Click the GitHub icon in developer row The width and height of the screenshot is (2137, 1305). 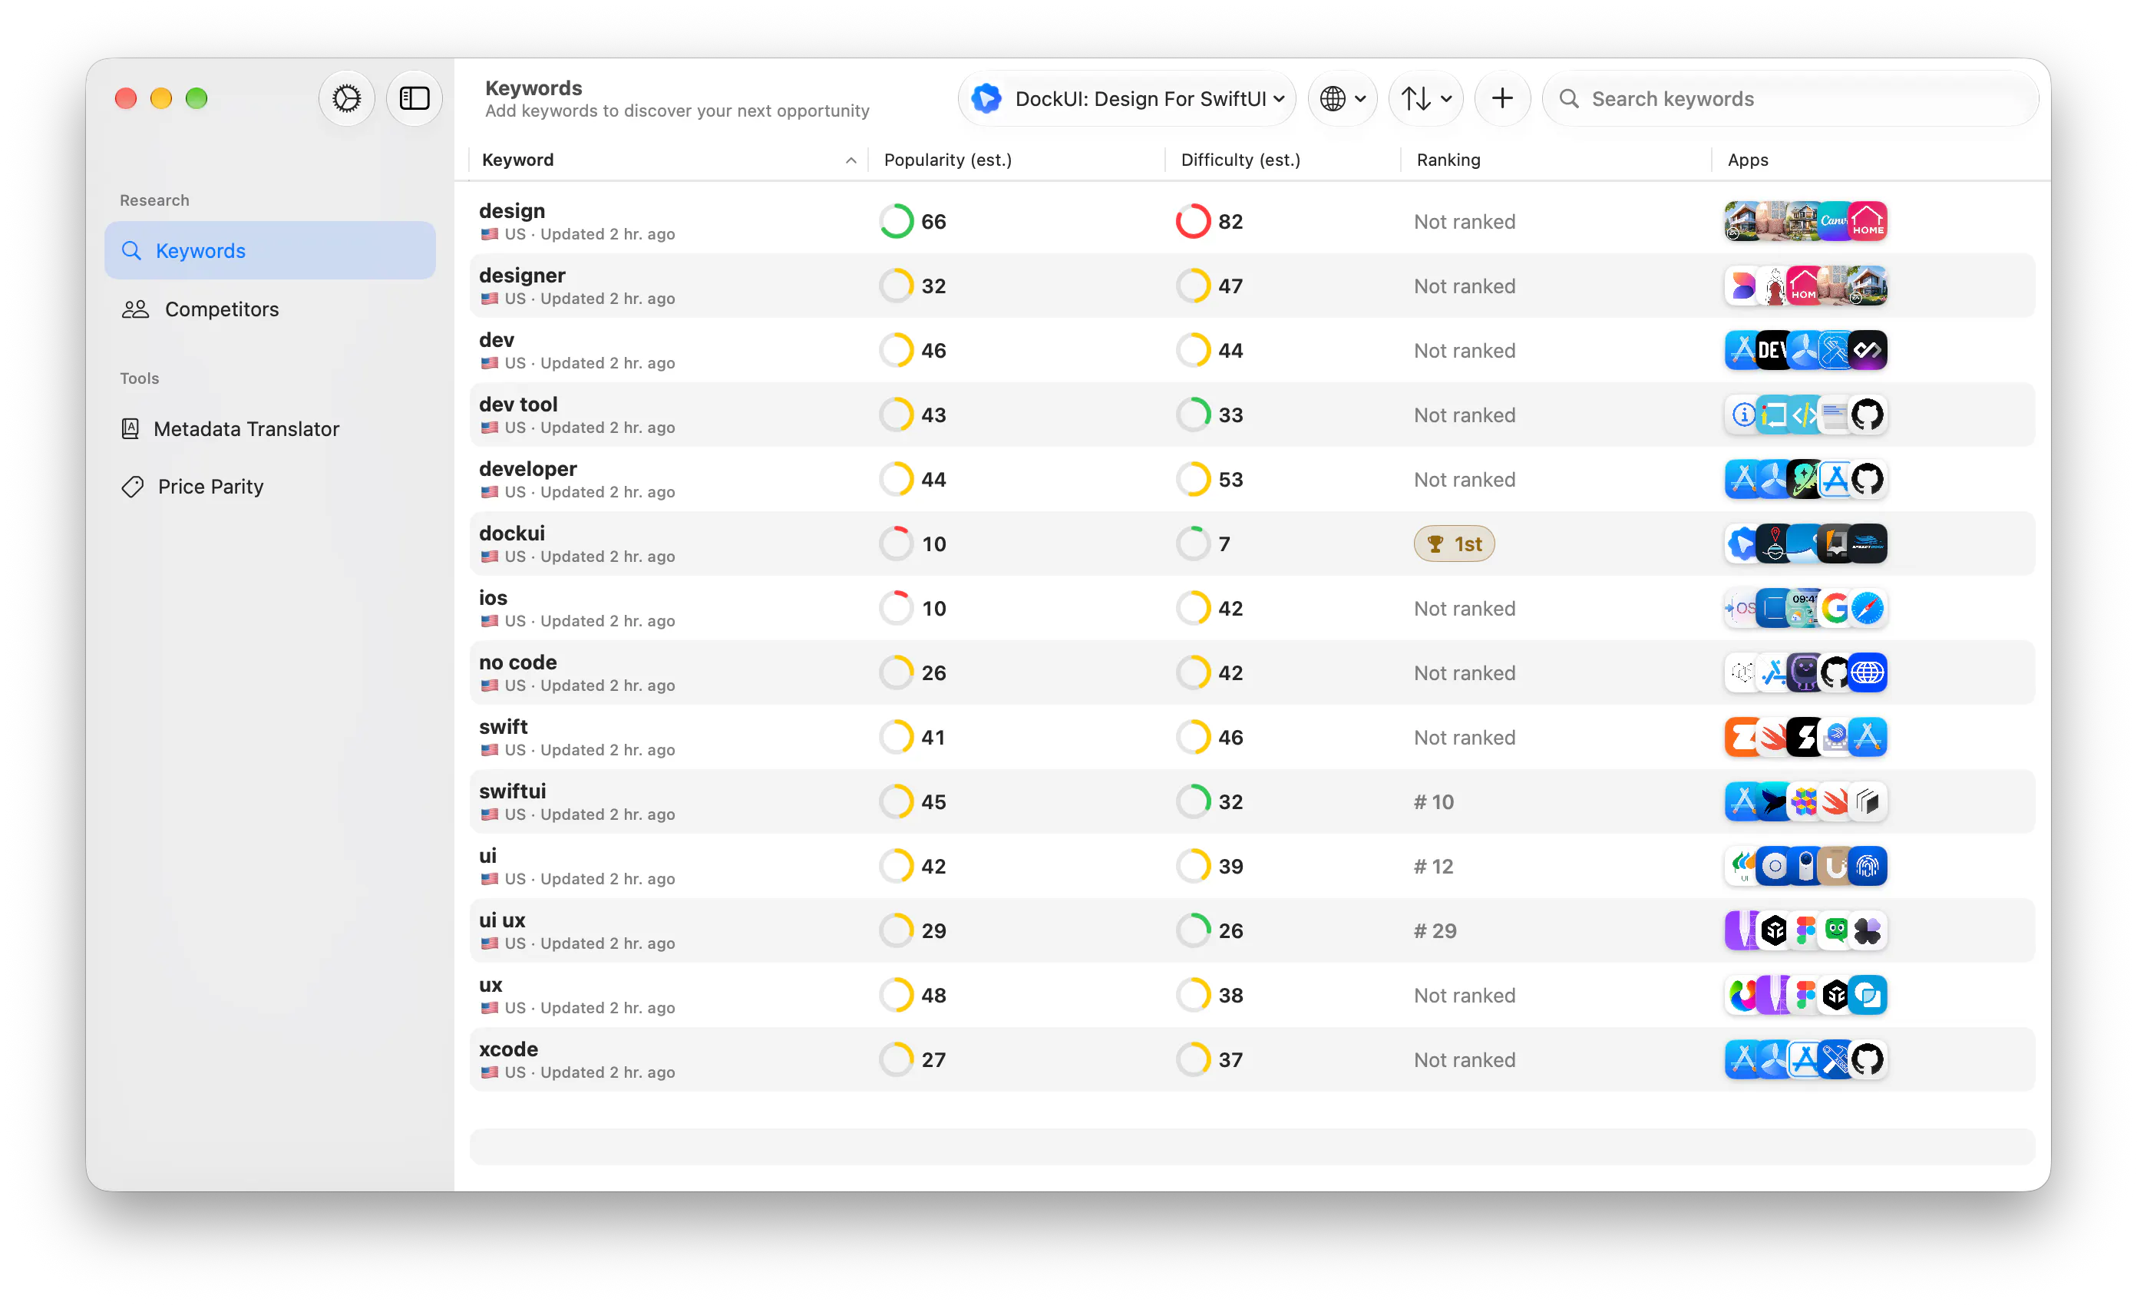1868,479
